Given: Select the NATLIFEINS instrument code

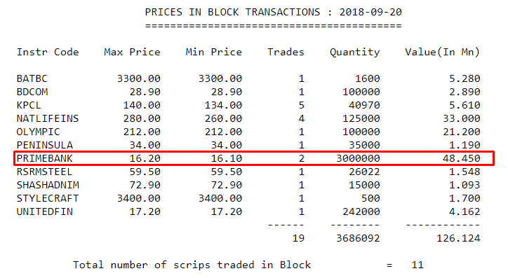Looking at the screenshot, I should tap(48, 118).
